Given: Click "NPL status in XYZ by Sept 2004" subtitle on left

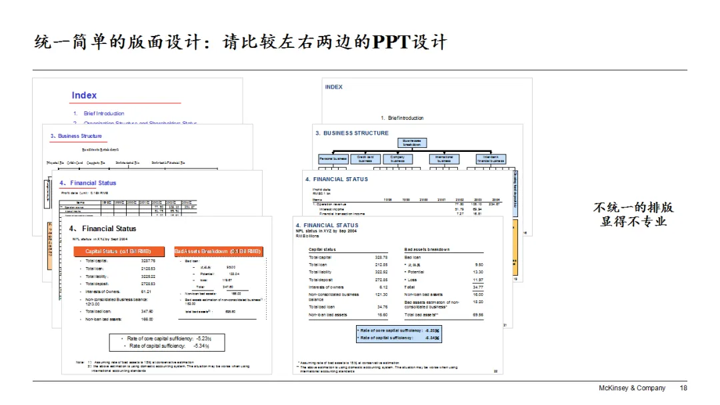Looking at the screenshot, I should pos(99,239).
